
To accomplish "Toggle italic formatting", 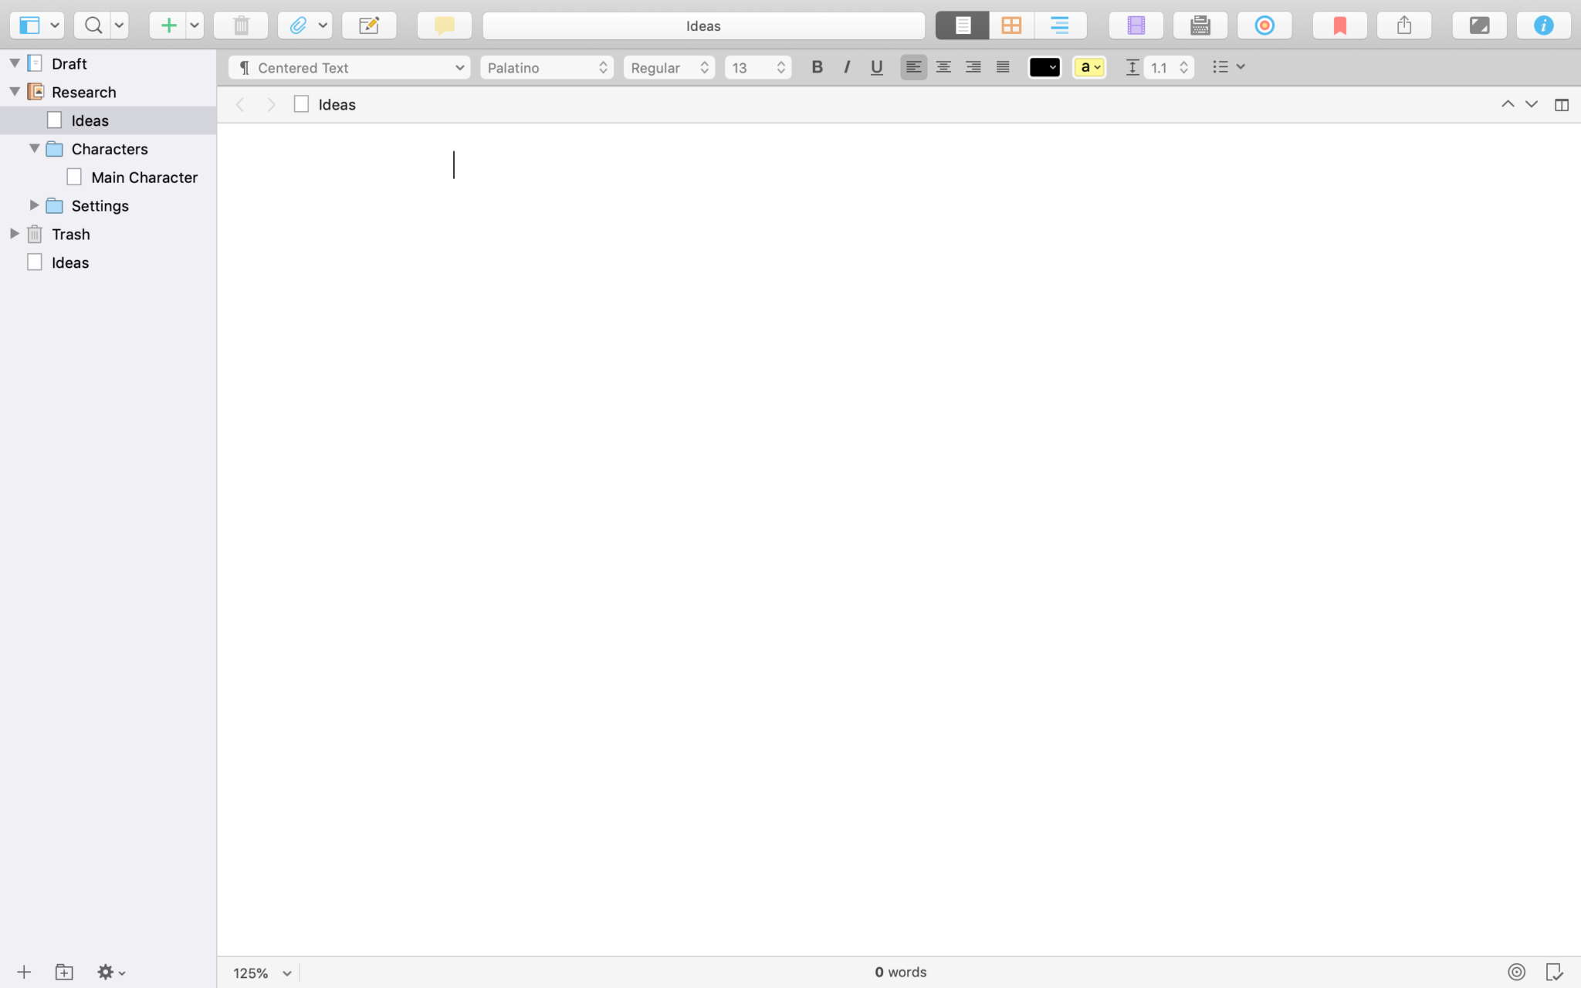I will tap(847, 67).
